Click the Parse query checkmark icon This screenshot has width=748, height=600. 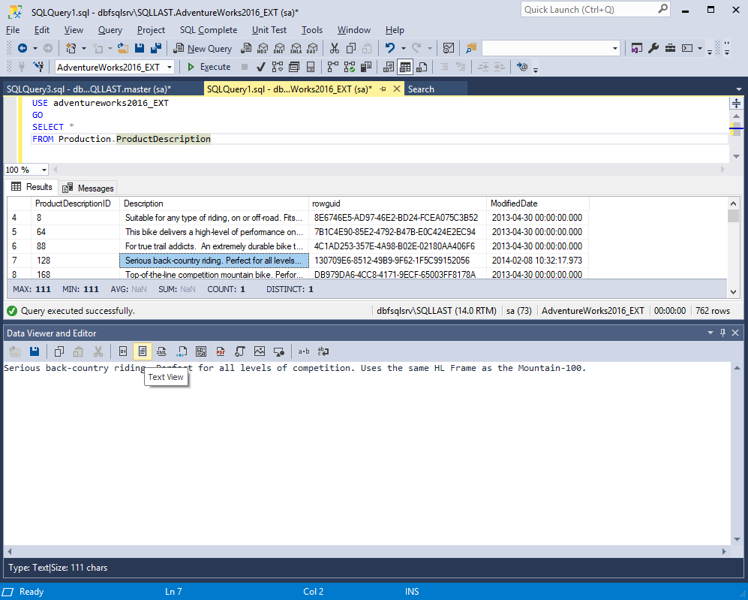pos(261,67)
